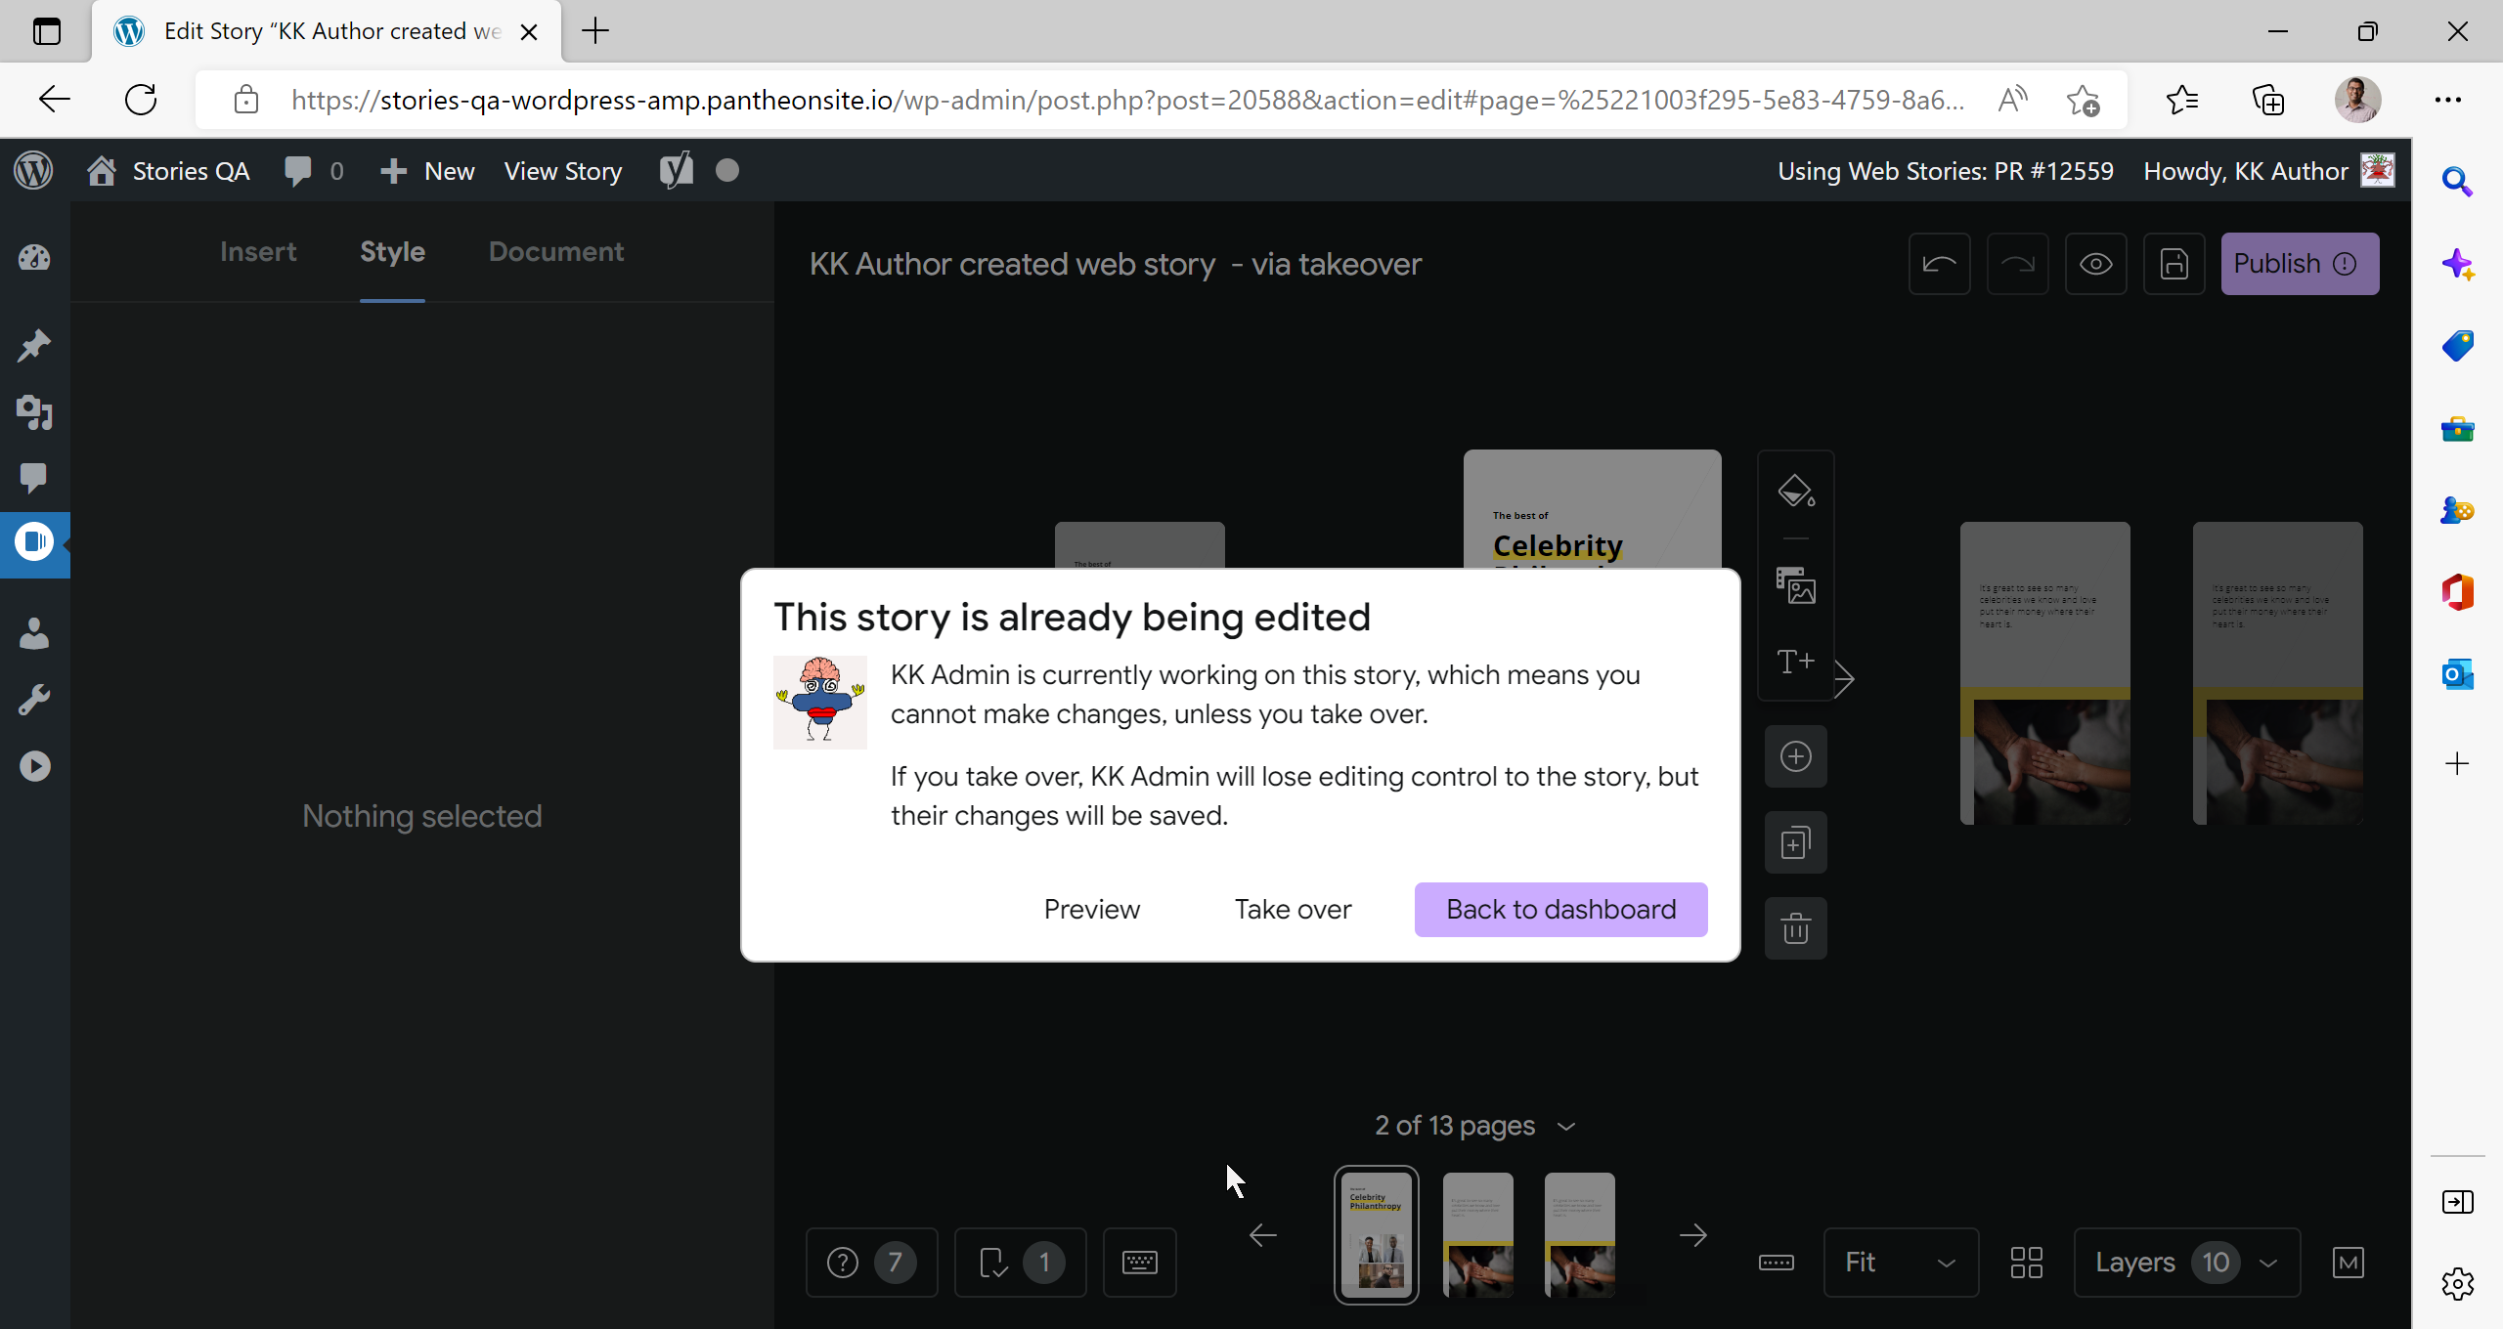
Task: Click View Story link
Action: click(x=563, y=171)
